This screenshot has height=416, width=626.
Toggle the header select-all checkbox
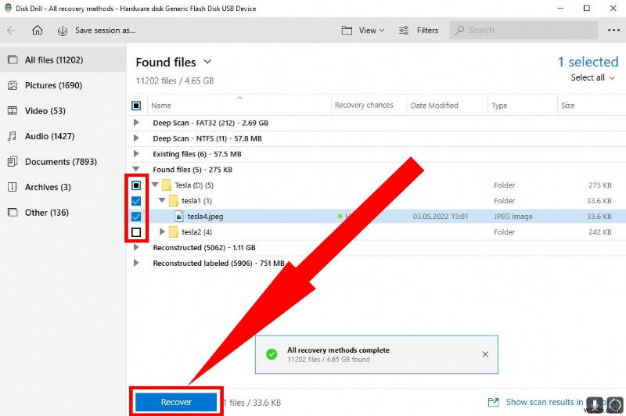[x=136, y=106]
